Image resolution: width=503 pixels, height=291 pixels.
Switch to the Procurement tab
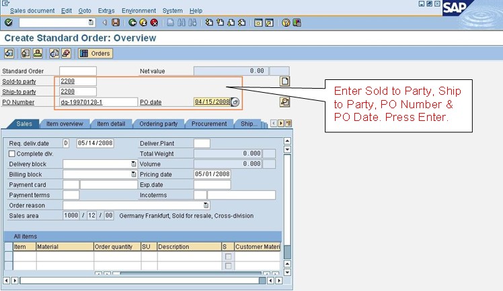pyautogui.click(x=209, y=124)
